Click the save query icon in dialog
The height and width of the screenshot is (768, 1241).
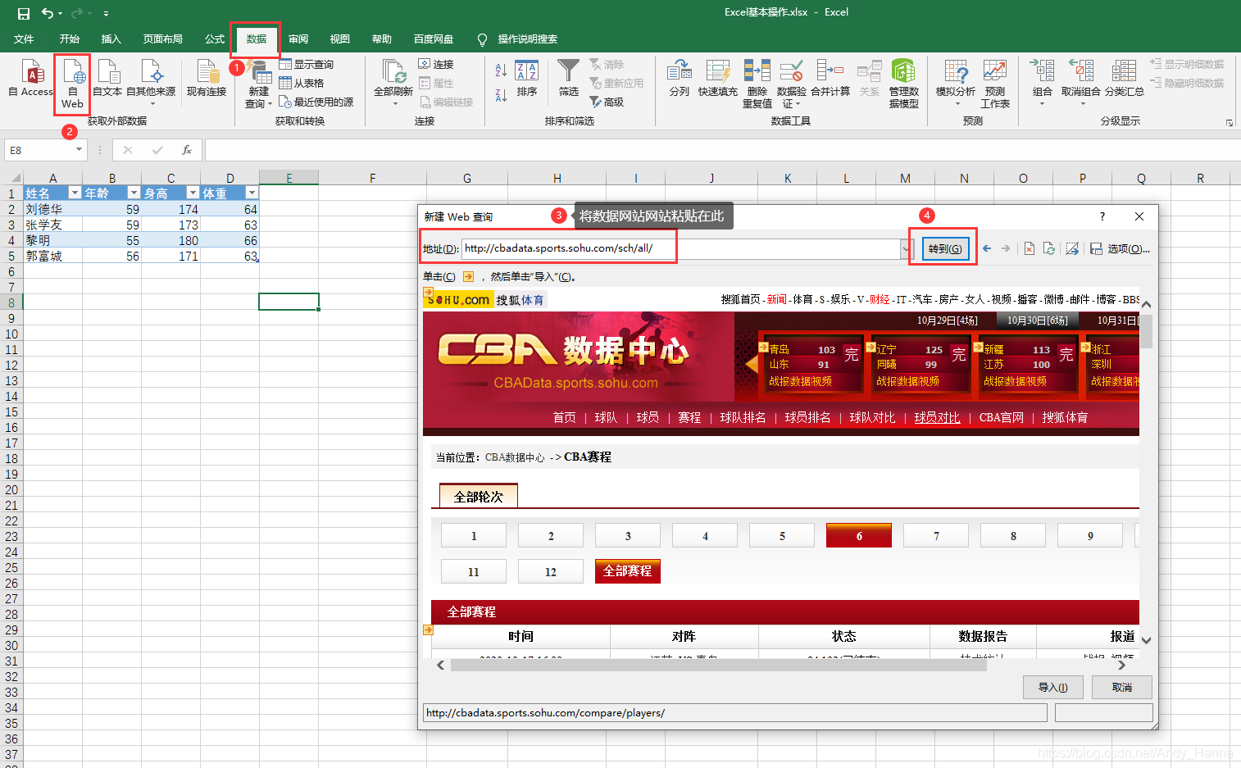[1096, 248]
